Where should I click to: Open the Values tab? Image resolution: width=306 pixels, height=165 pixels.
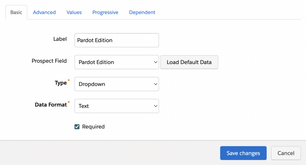pyautogui.click(x=74, y=12)
